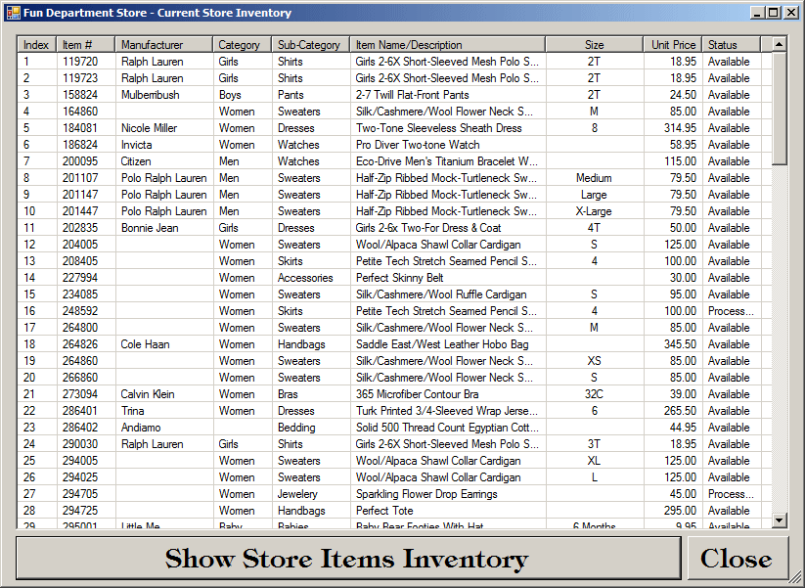Viewport: 805px width, 588px height.
Task: Select item number 264800
Action: pyautogui.click(x=80, y=328)
